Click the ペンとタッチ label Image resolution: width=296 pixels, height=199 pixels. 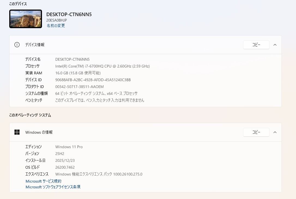(x=34, y=100)
